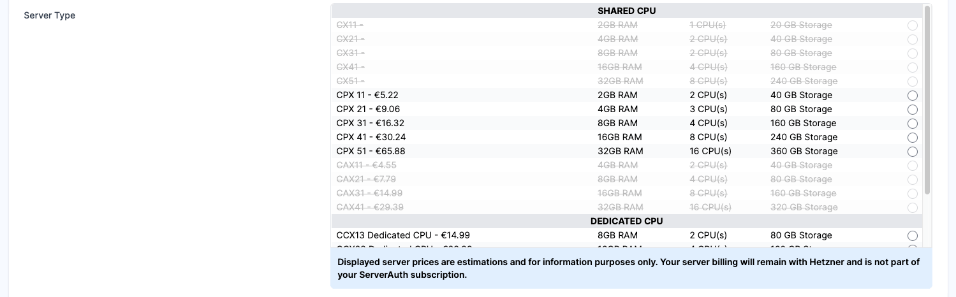Click the CAX31 - €14.99 row label

(369, 193)
